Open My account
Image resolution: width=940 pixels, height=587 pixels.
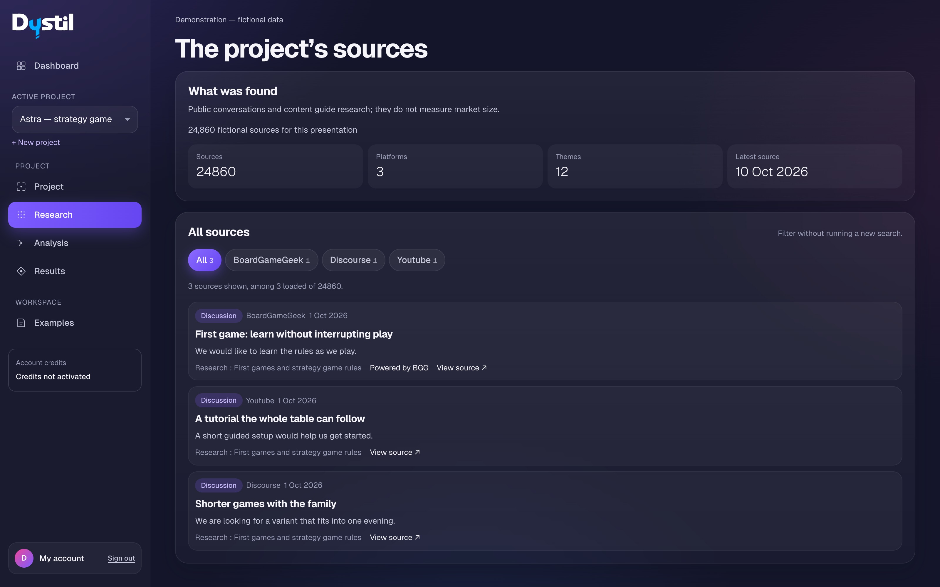pos(61,558)
